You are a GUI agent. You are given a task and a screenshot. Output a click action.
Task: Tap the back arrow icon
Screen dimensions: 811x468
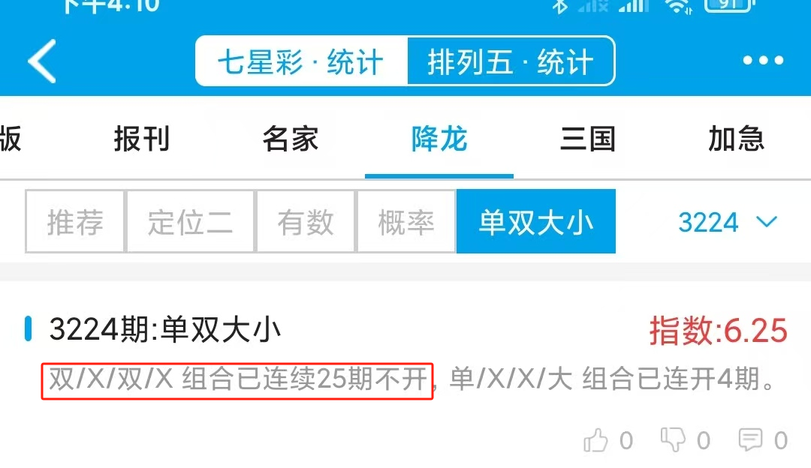tap(42, 61)
